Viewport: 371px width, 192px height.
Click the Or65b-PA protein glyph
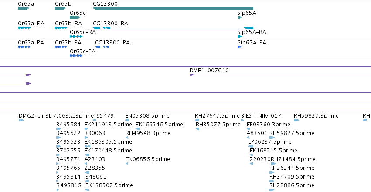[x=61, y=47]
